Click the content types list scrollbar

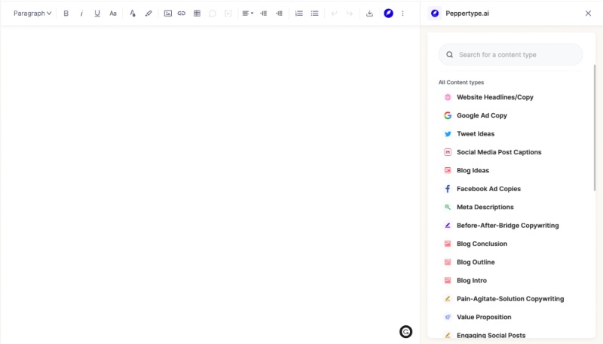tap(595, 127)
